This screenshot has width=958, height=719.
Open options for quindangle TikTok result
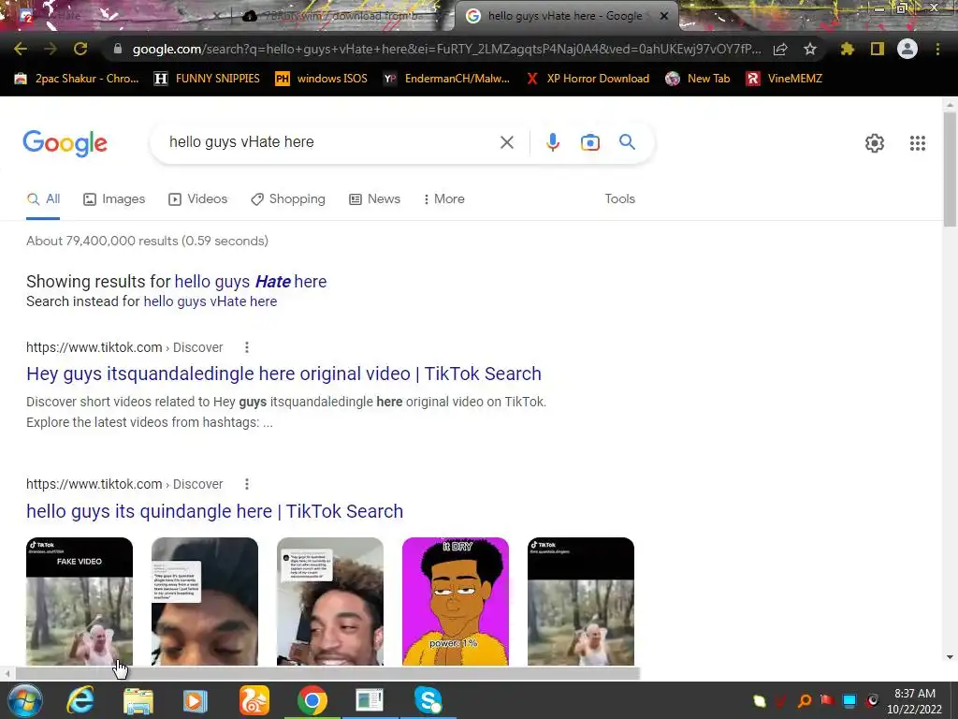tap(247, 484)
